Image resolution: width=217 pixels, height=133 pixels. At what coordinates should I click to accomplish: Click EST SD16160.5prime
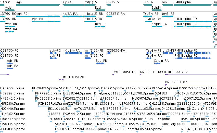tap(100, 91)
